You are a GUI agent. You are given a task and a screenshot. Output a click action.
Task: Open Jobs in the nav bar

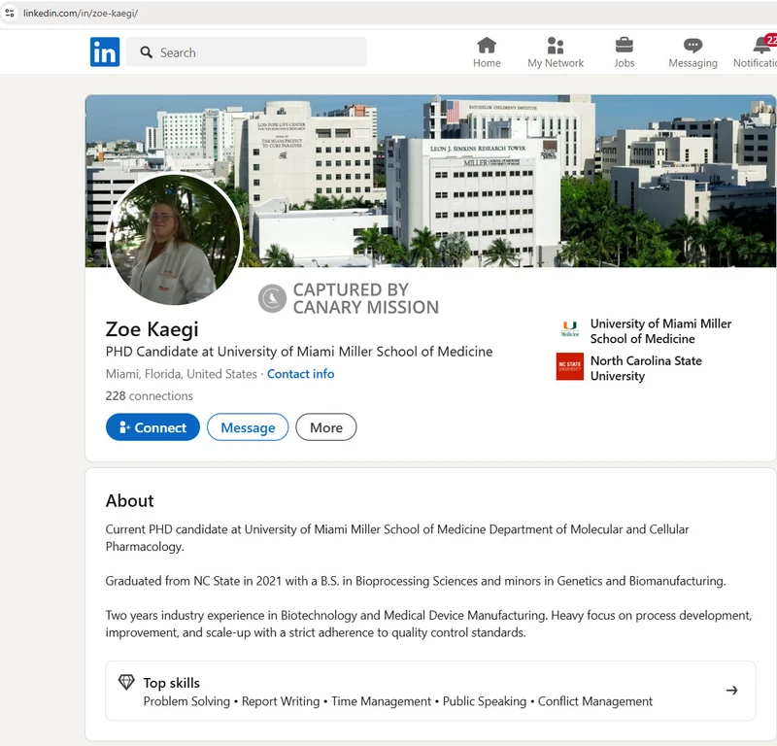[x=624, y=52]
